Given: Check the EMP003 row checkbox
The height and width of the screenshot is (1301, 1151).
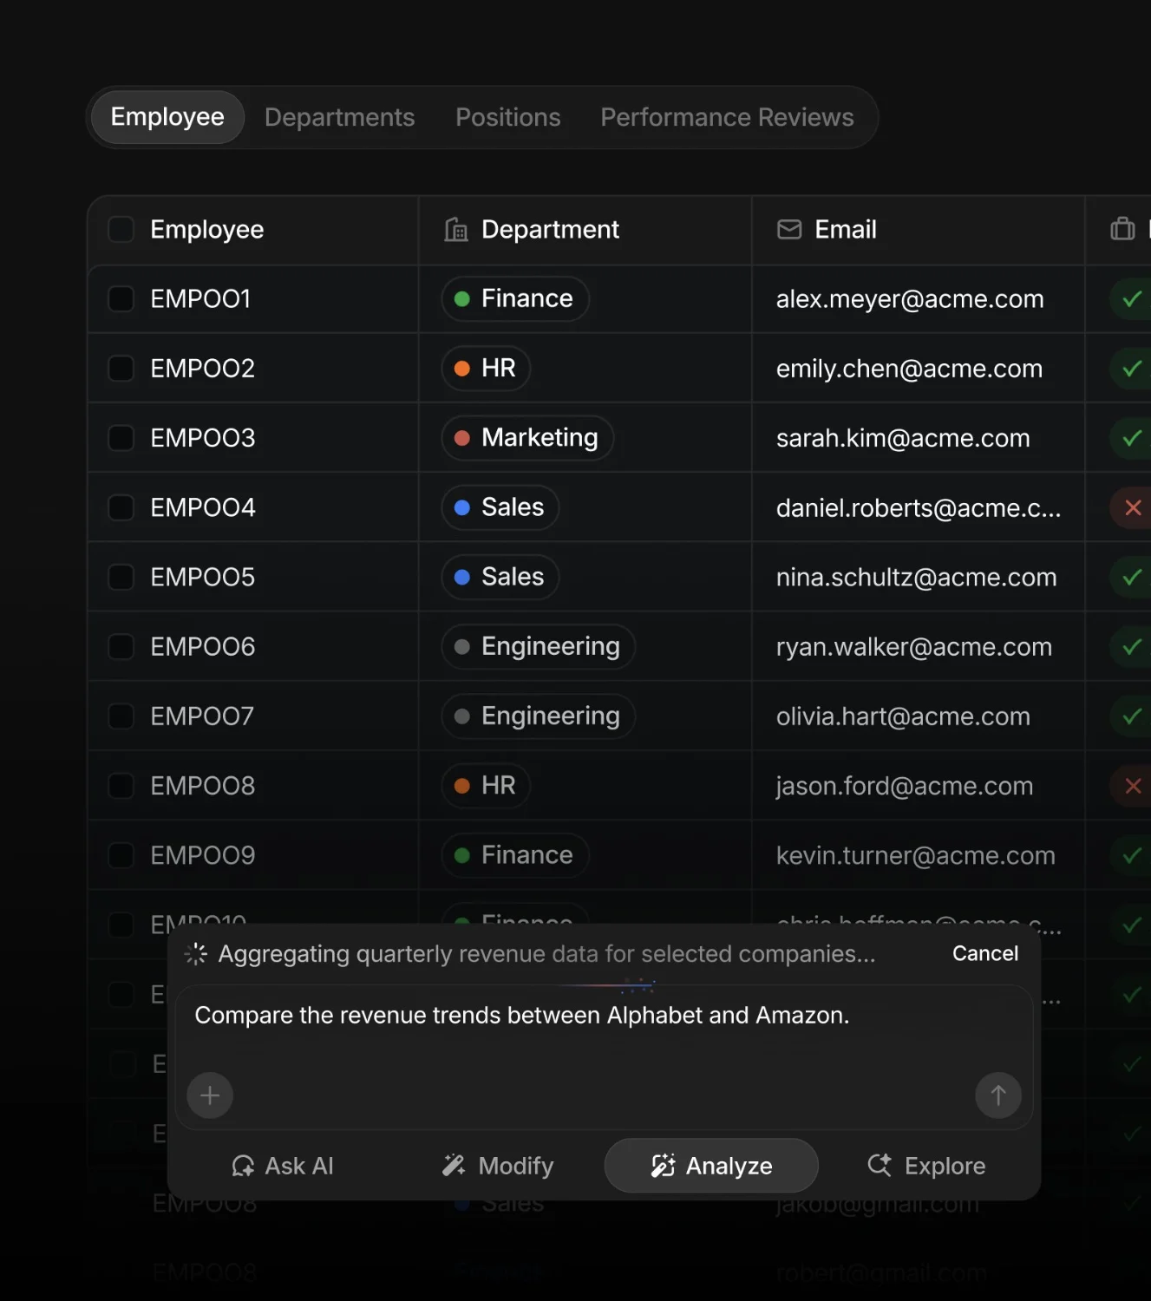Looking at the screenshot, I should pyautogui.click(x=121, y=438).
